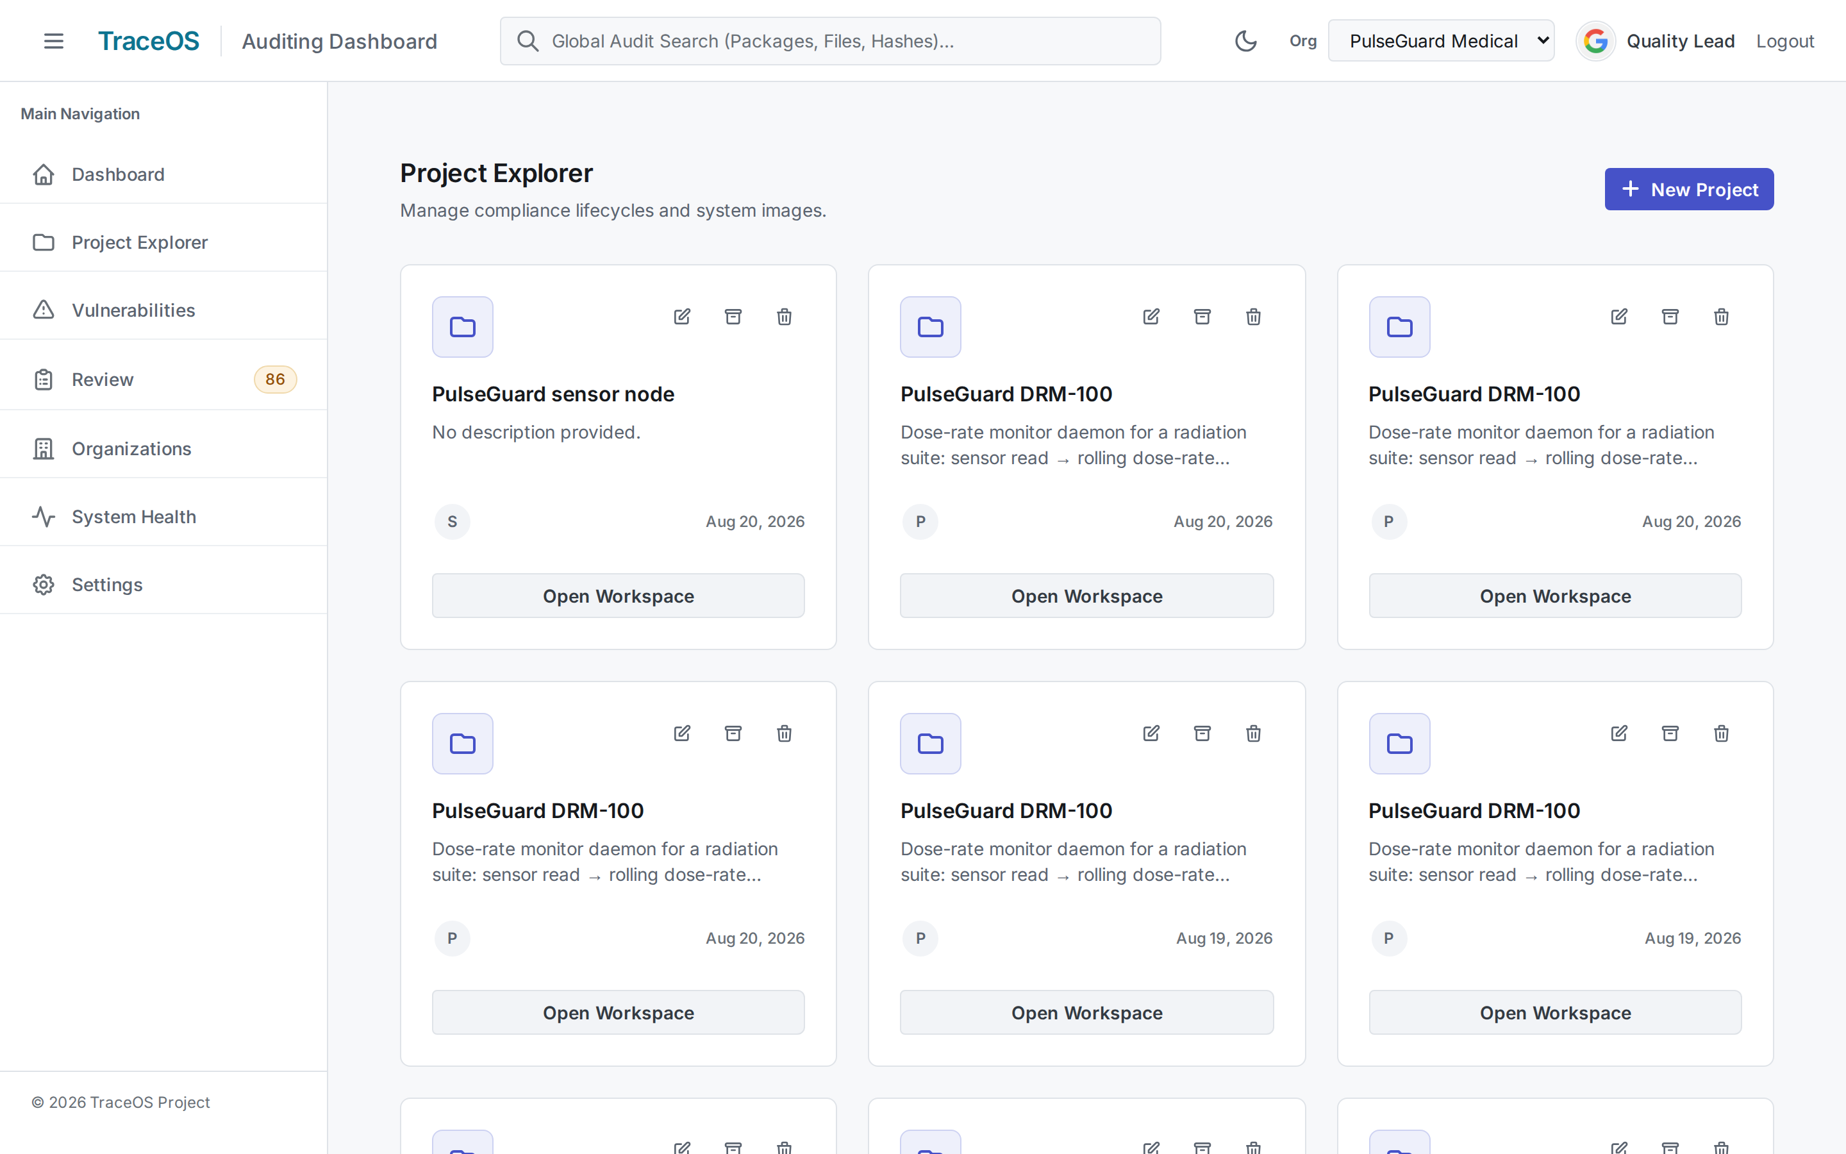
Task: Open the hamburger menu icon
Action: pos(53,41)
